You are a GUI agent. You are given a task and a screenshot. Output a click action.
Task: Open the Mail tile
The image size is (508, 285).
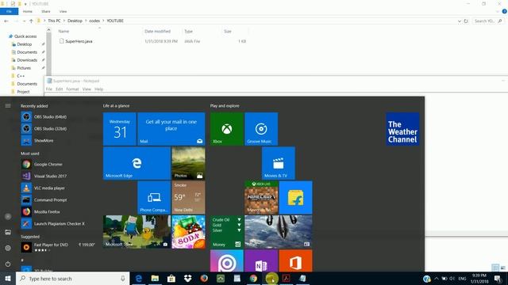(171, 129)
